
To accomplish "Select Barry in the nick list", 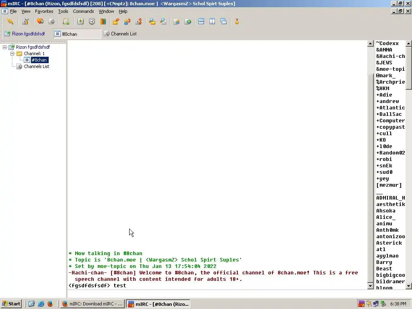I will pyautogui.click(x=384, y=262).
